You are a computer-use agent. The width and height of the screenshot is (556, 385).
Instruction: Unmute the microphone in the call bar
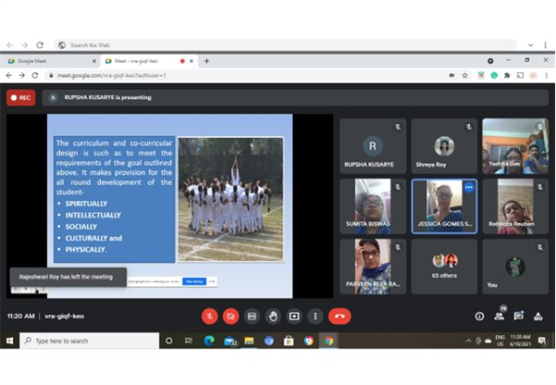coord(210,317)
